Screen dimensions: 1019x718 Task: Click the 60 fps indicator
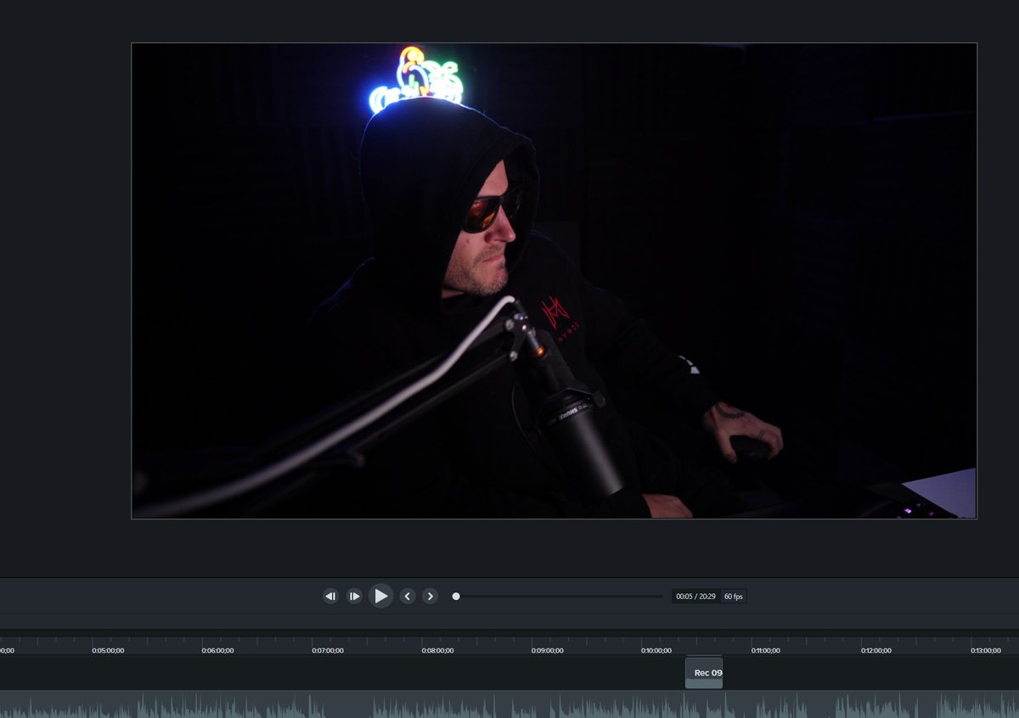point(732,596)
